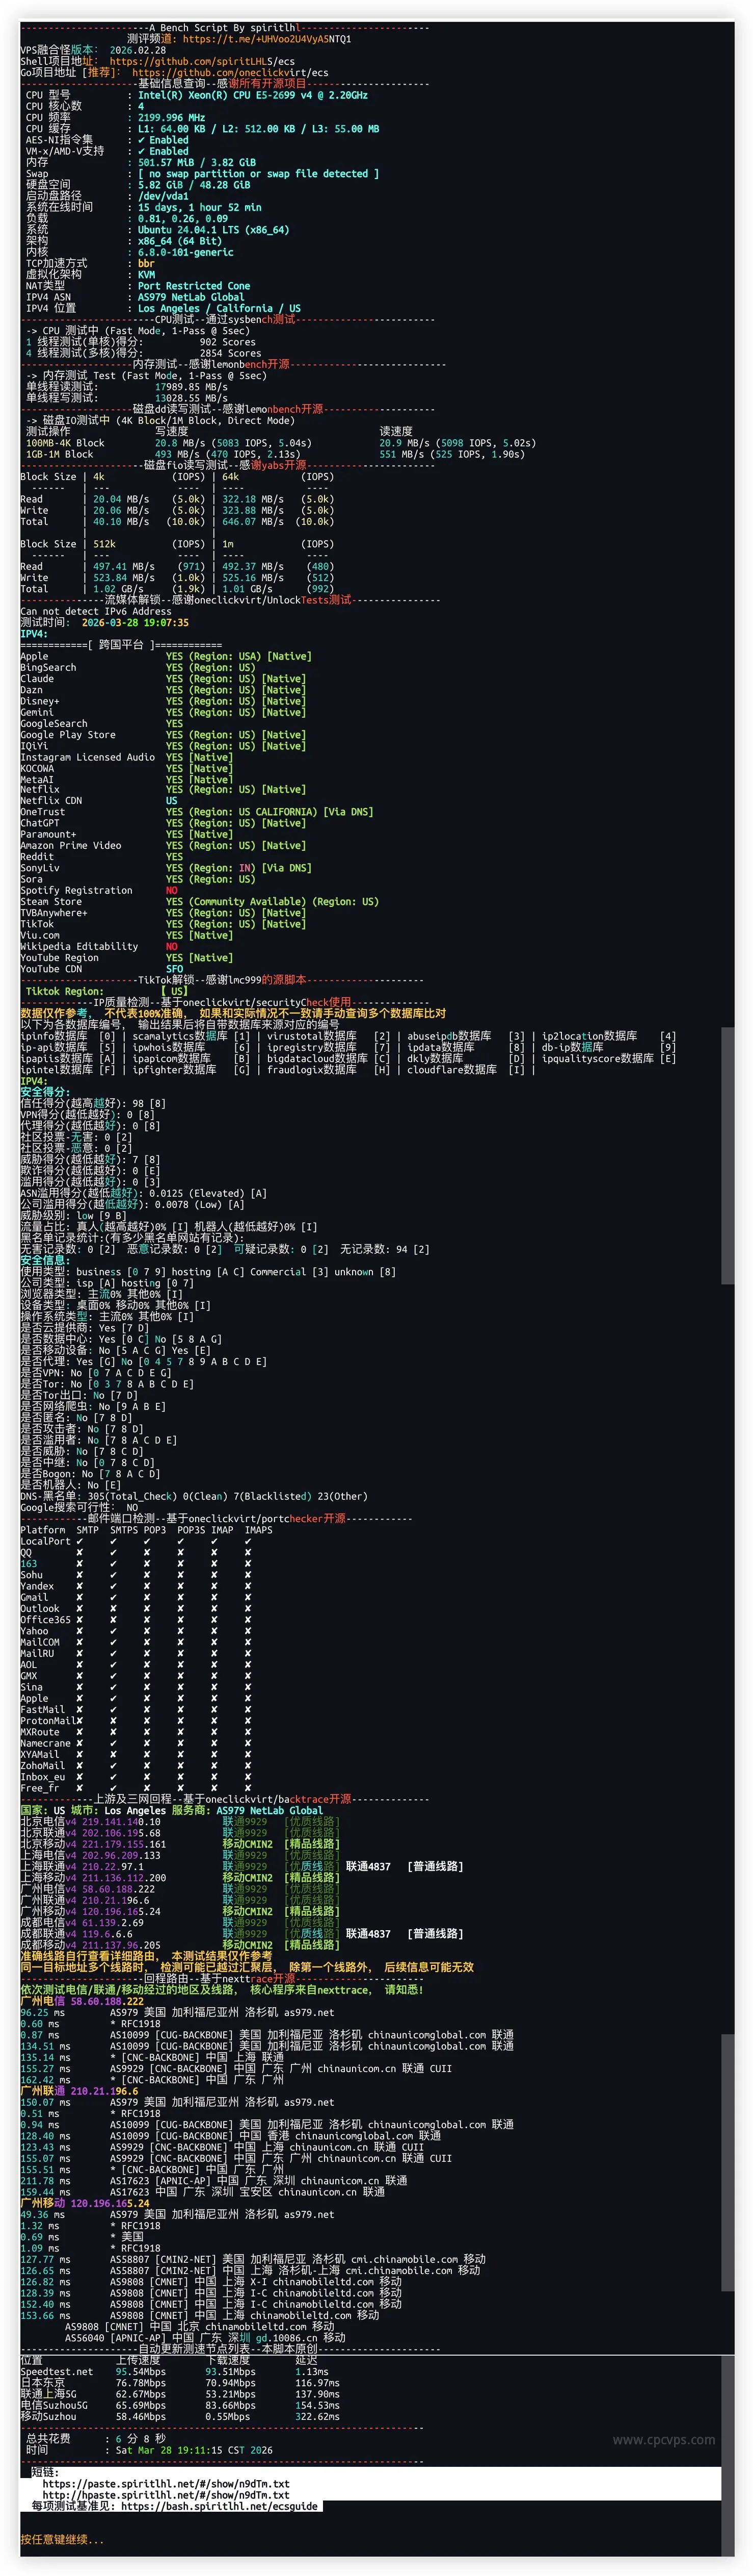
Task: Click the test time 2026-03-28 19:07:35
Action: coord(135,622)
